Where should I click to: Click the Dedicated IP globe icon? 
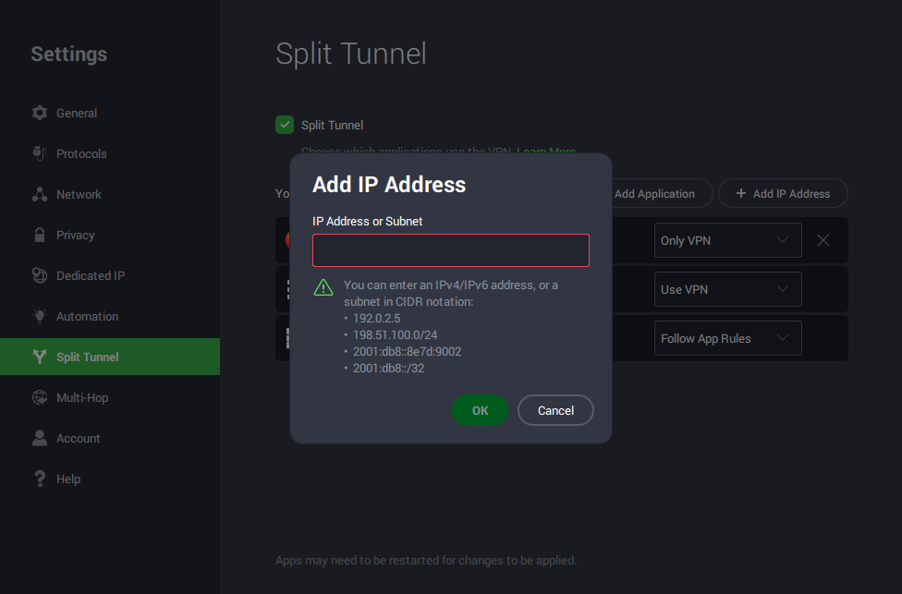coord(40,275)
